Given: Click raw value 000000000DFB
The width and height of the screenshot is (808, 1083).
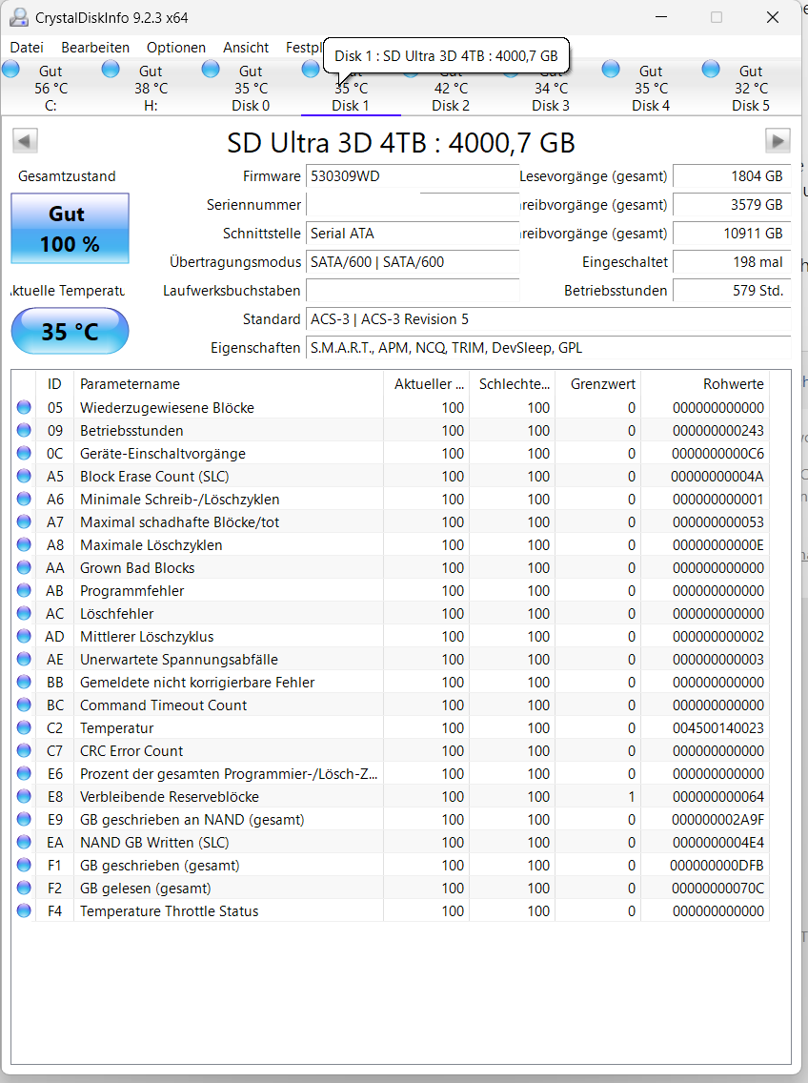Looking at the screenshot, I should click(717, 866).
